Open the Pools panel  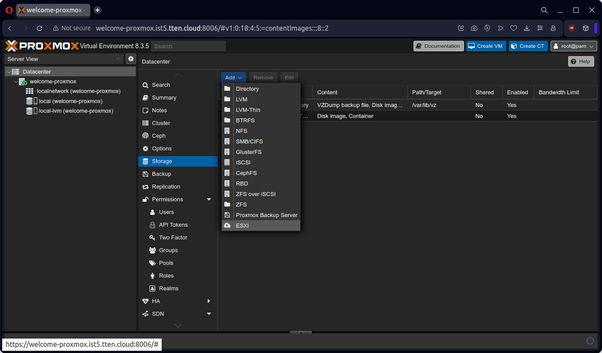178,263
